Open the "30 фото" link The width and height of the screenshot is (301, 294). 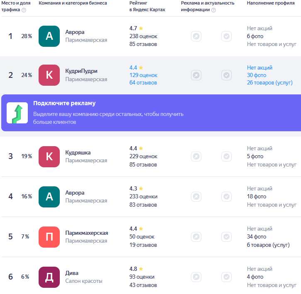click(x=257, y=75)
